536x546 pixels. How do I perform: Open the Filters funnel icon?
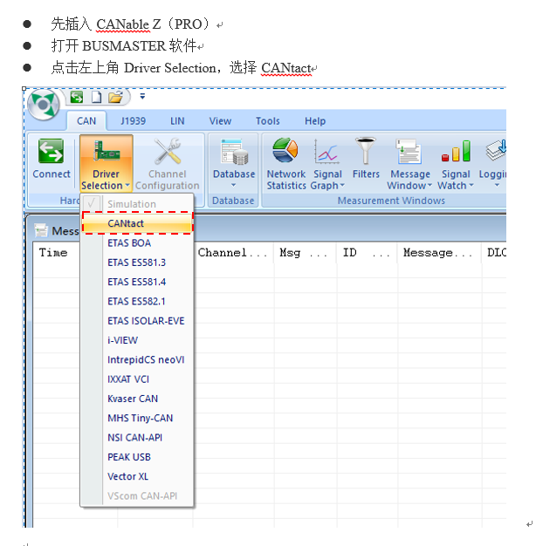[365, 151]
